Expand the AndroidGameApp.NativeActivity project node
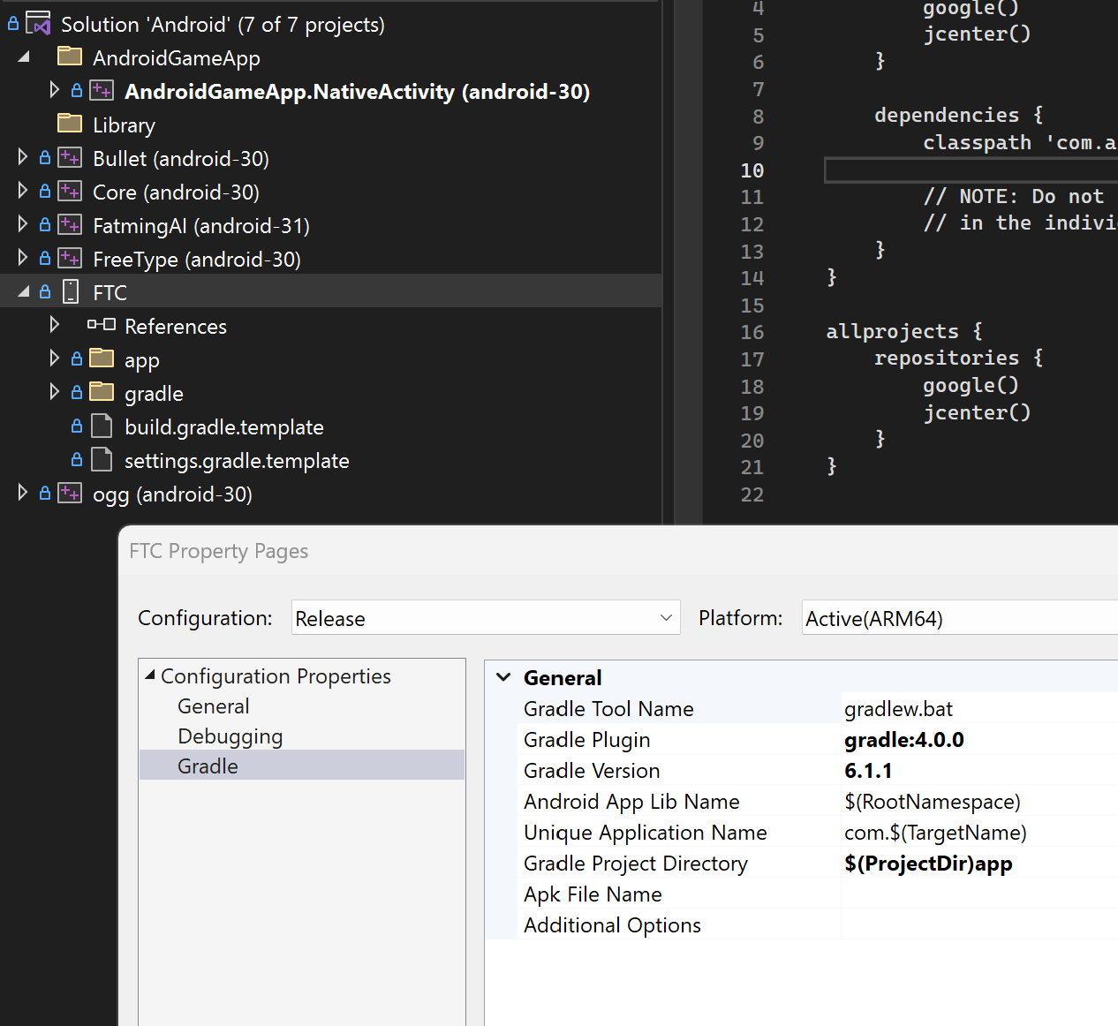Viewport: 1118px width, 1026px height. click(55, 90)
